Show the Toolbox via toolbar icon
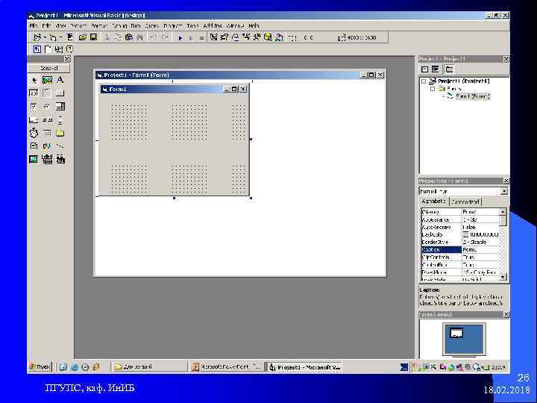The height and width of the screenshot is (403, 537). [x=257, y=37]
